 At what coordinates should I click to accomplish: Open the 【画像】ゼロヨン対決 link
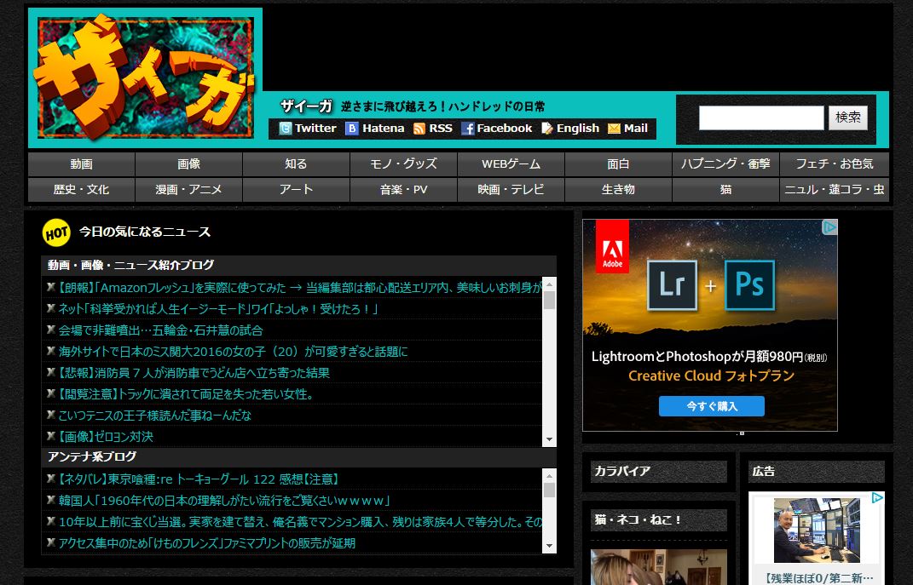[106, 437]
